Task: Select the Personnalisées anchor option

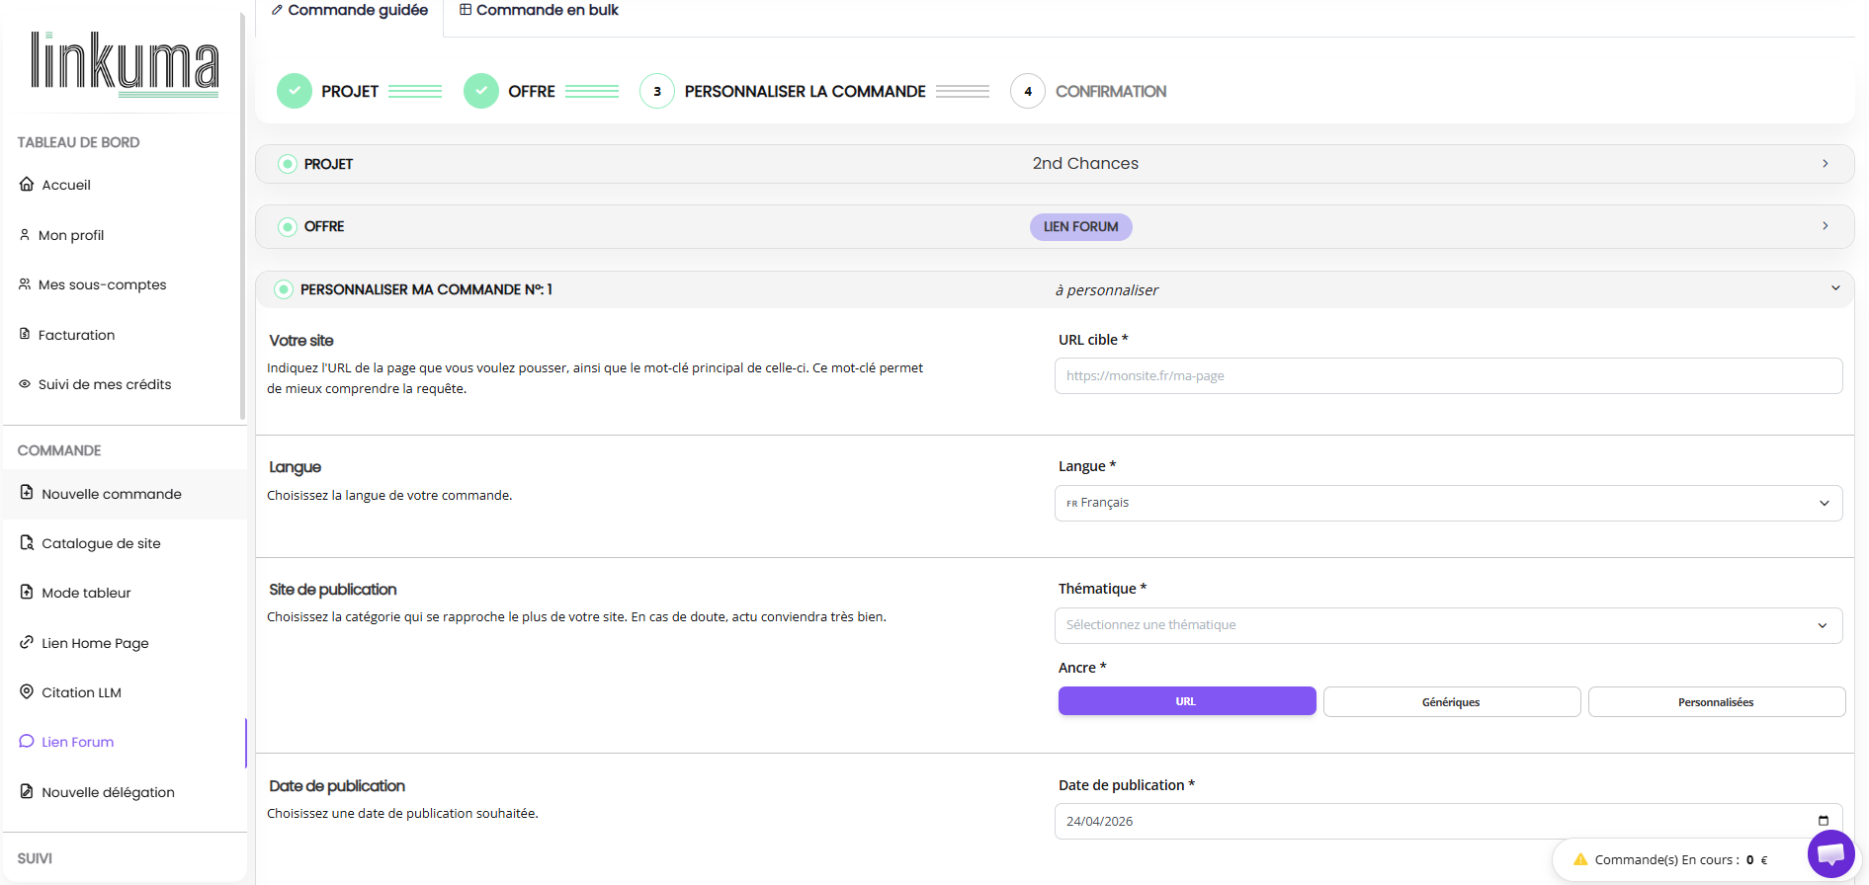Action: [1716, 702]
